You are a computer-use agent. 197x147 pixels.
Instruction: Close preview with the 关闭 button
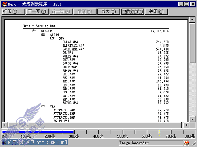(x=156, y=12)
